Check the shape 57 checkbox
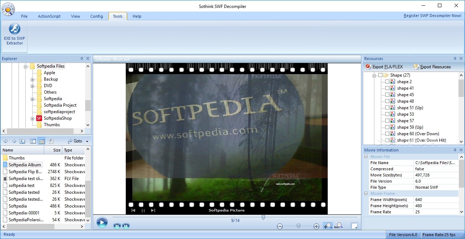Image resolution: width=465 pixels, height=239 pixels. [387, 121]
